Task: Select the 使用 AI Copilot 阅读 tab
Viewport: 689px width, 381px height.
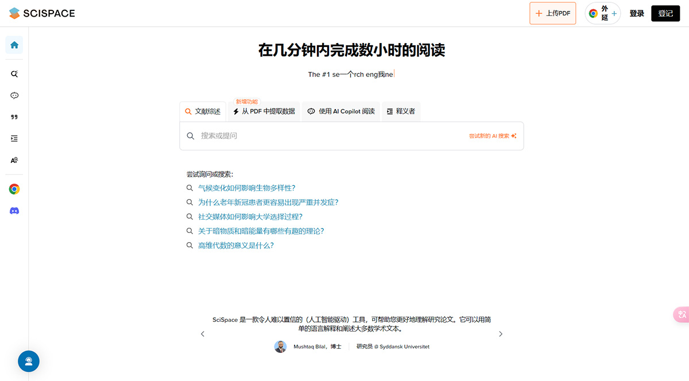Action: pos(340,111)
